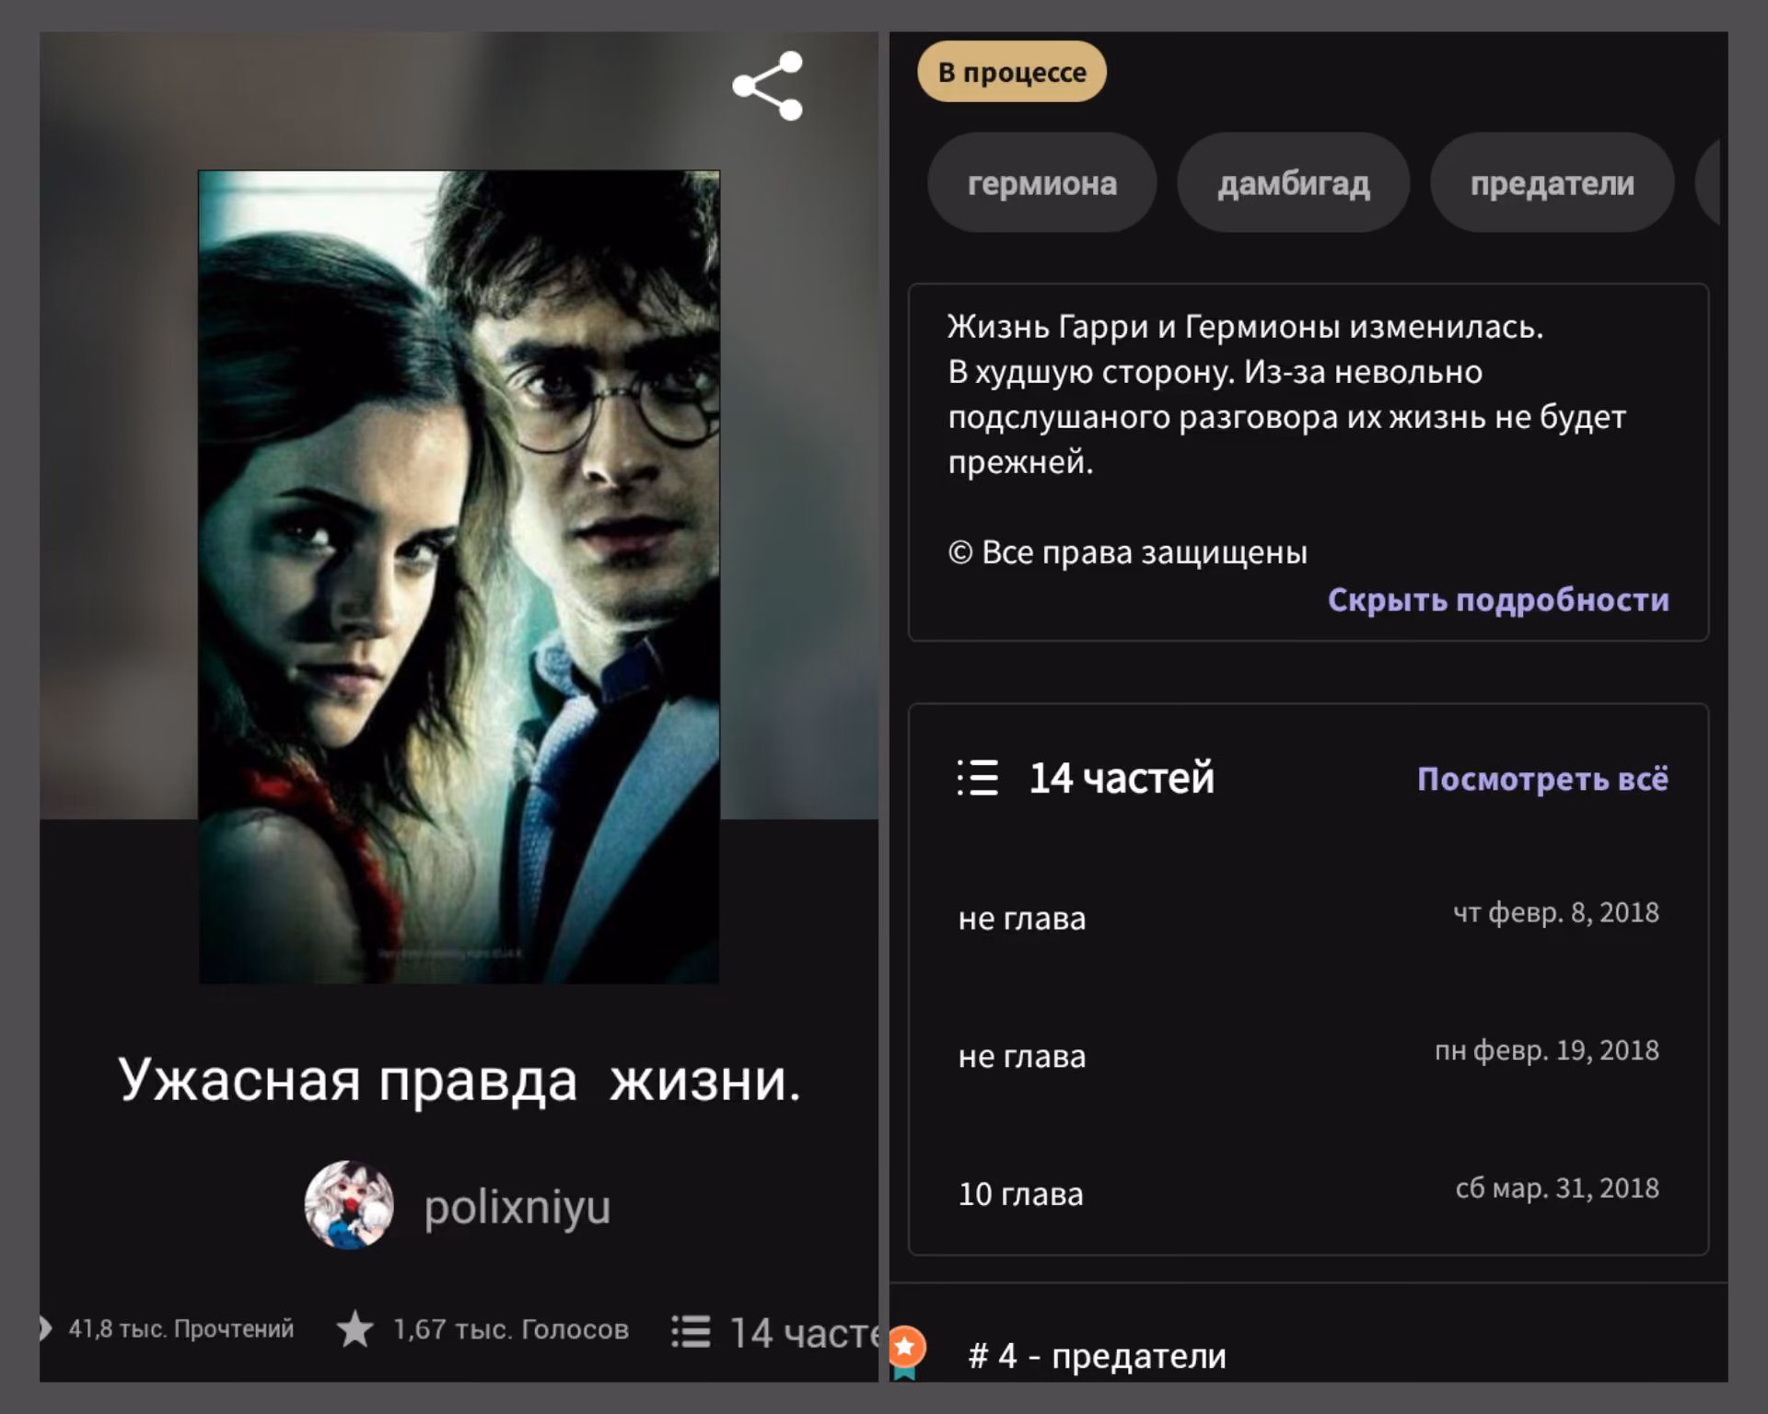The image size is (1768, 1414).
Task: Select the предатели tag chip
Action: pyautogui.click(x=1553, y=183)
